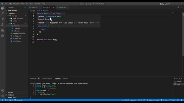Select the powershell terminal instance
Image resolution: width=184 pixels, height=103 pixels.
pyautogui.click(x=179, y=82)
